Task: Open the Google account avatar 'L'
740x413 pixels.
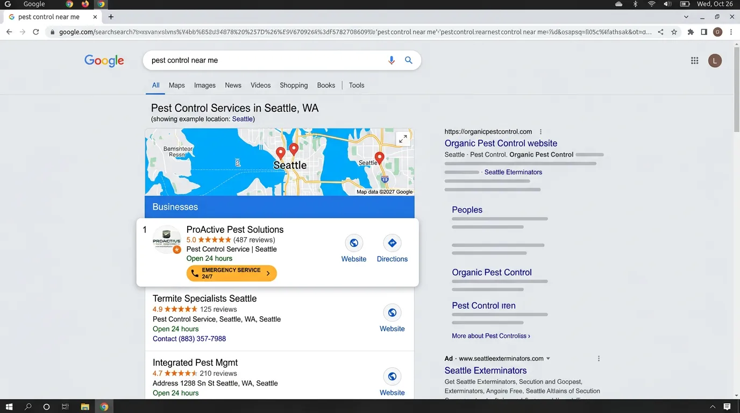Action: [x=715, y=61]
